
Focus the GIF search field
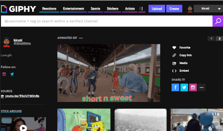pyautogui.click(x=107, y=21)
